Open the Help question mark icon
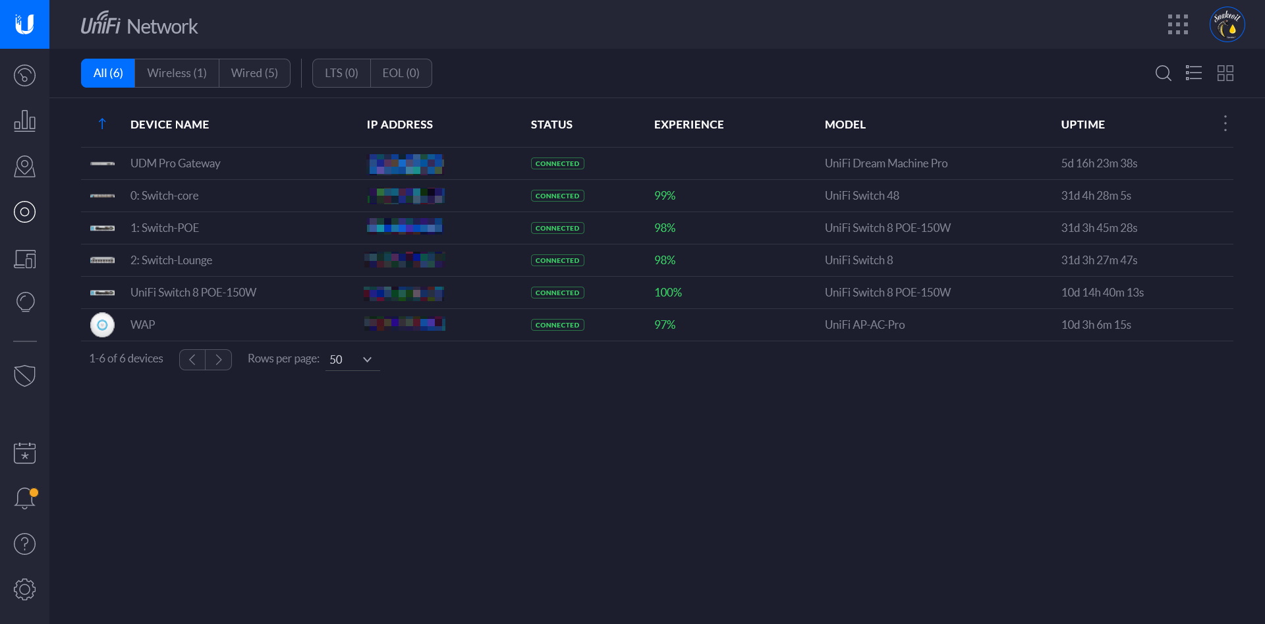The height and width of the screenshot is (624, 1265). coord(24,544)
